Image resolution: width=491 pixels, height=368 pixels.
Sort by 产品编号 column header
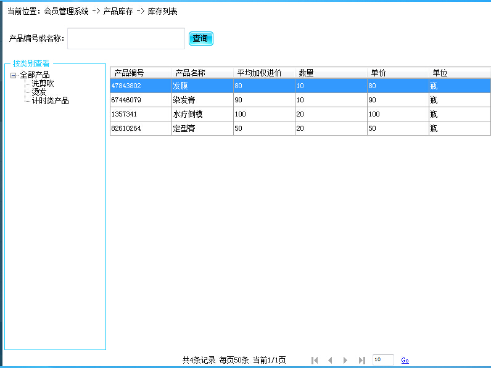(x=141, y=73)
